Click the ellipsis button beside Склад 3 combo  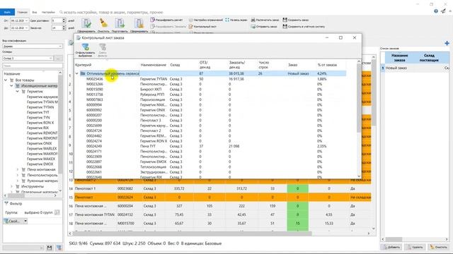(58, 58)
